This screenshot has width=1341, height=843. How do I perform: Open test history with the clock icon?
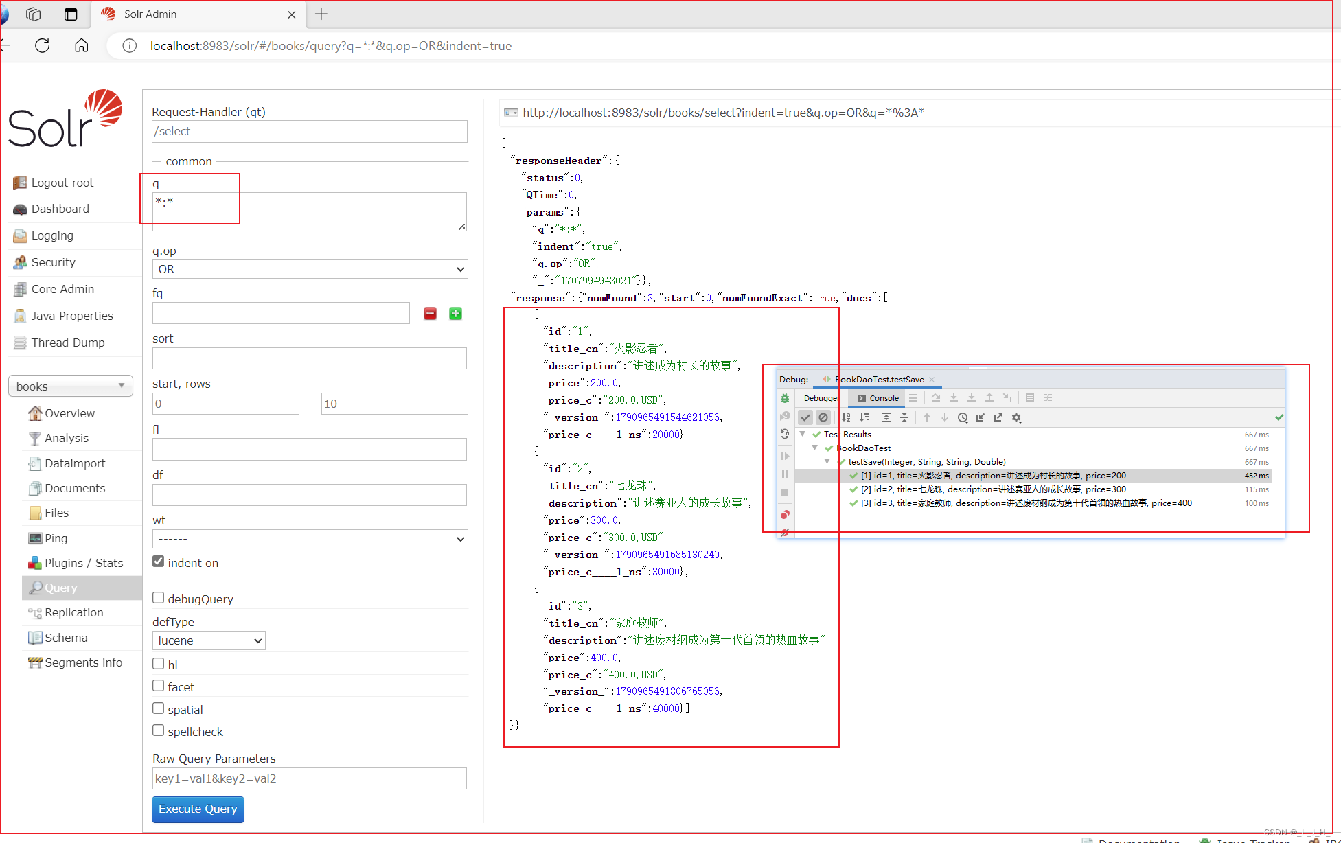click(963, 417)
